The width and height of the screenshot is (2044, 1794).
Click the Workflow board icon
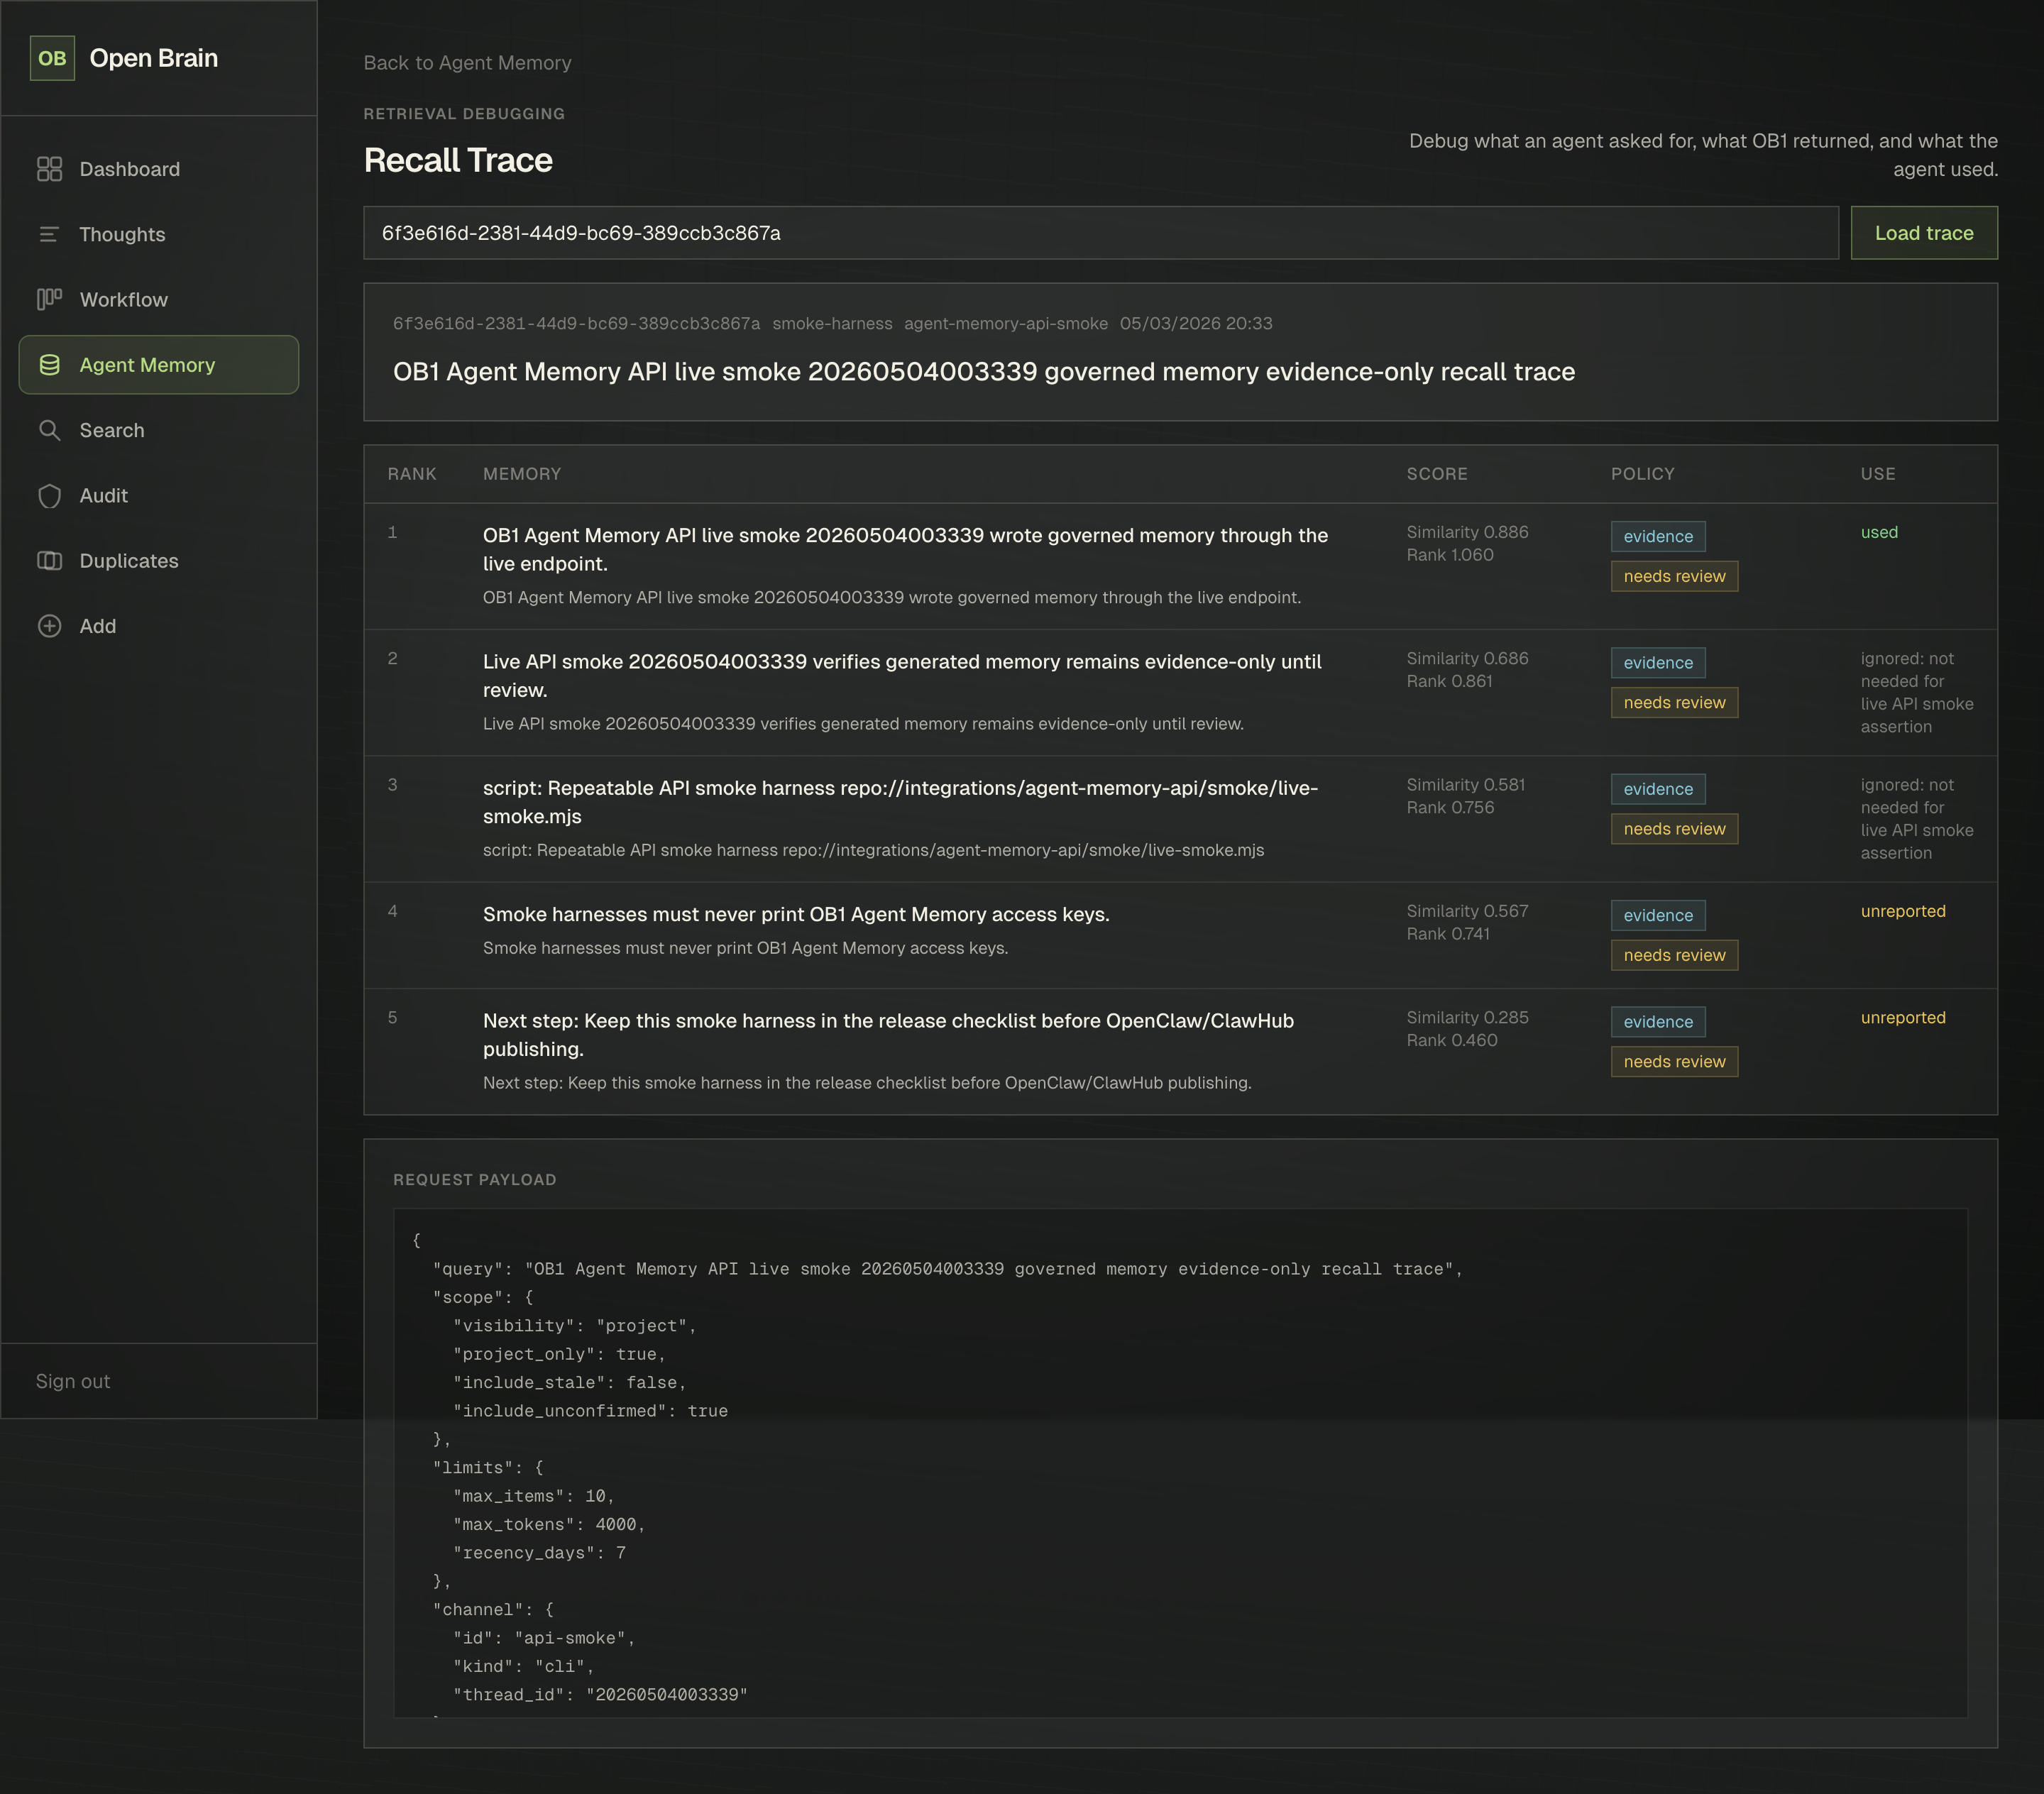(x=49, y=299)
